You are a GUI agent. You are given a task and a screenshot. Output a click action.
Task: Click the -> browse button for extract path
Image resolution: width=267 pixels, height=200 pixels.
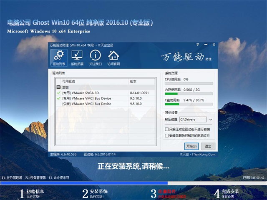[x=210, y=120]
